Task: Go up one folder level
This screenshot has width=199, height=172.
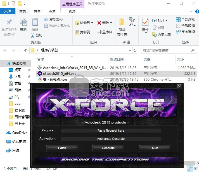Action: [26, 50]
